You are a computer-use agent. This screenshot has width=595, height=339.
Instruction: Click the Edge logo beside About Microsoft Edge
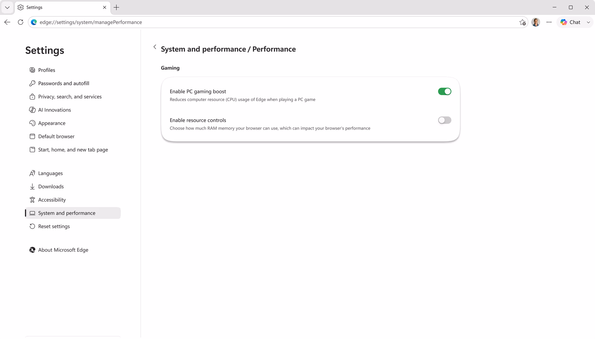pos(32,250)
